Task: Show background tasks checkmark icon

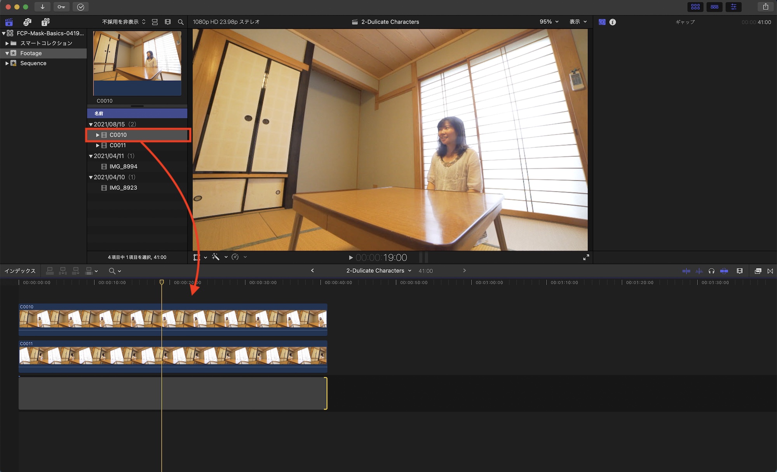Action: coord(80,7)
